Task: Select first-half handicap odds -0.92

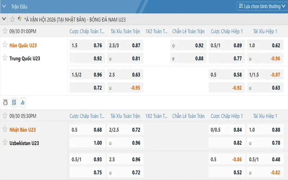Action: [x=227, y=87]
